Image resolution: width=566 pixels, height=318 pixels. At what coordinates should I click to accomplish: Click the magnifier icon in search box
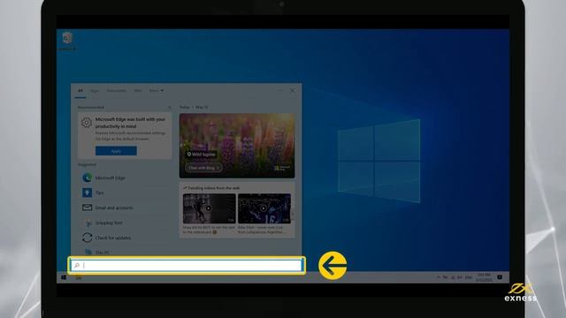tap(77, 265)
